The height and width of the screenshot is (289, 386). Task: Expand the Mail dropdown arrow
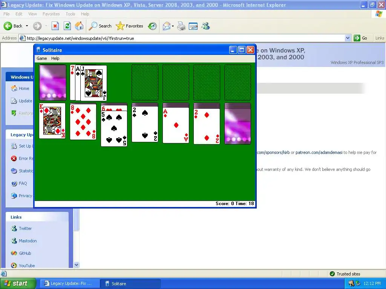click(x=173, y=26)
